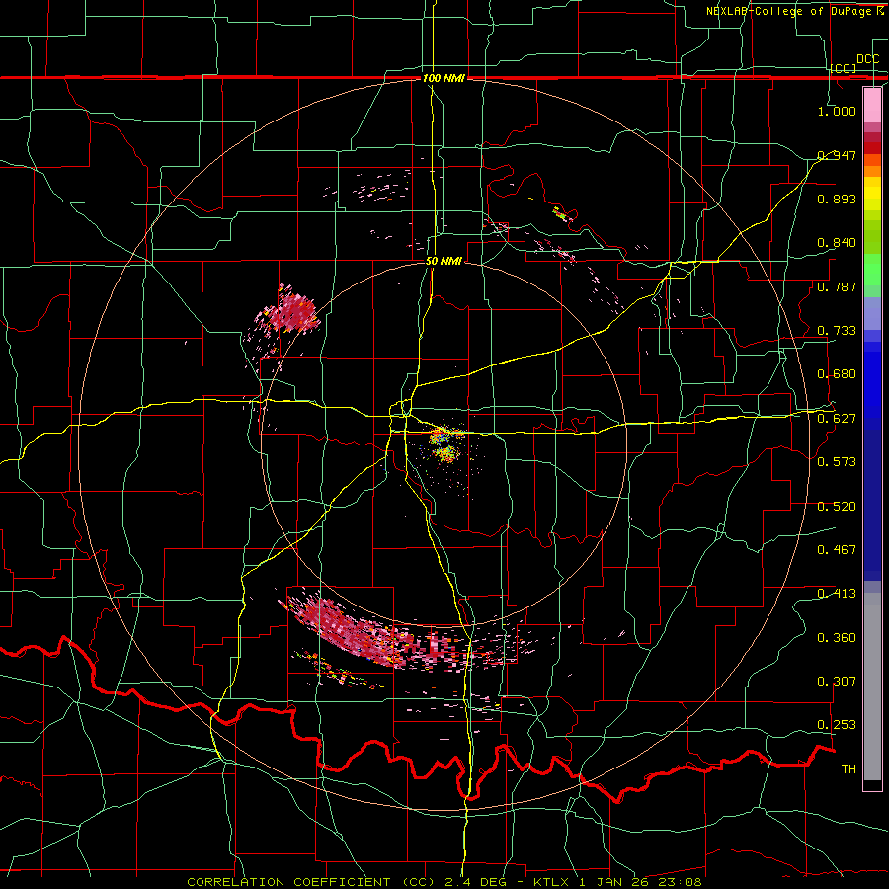Click the 0.467 scale value

point(837,550)
